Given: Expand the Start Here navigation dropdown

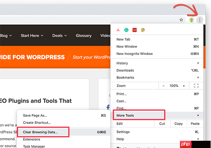Looking at the screenshot, I should coord(32,35).
